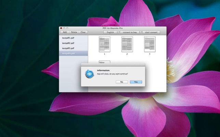Click the Add button
This screenshot has width=220, height=137.
[x=65, y=32]
